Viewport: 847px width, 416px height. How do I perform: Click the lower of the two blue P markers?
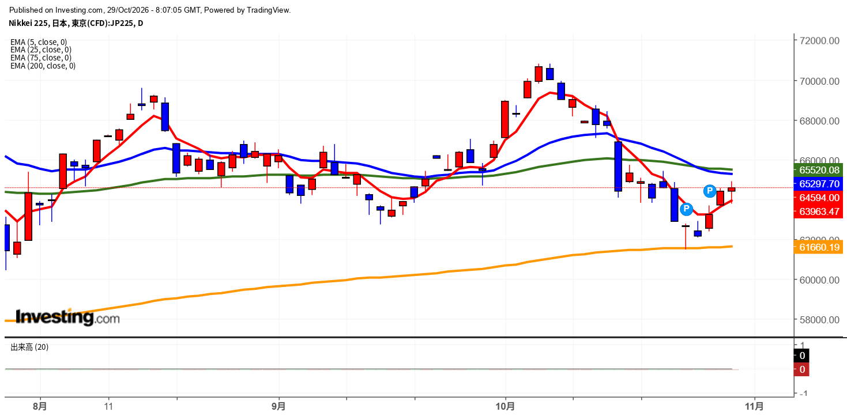pos(686,209)
